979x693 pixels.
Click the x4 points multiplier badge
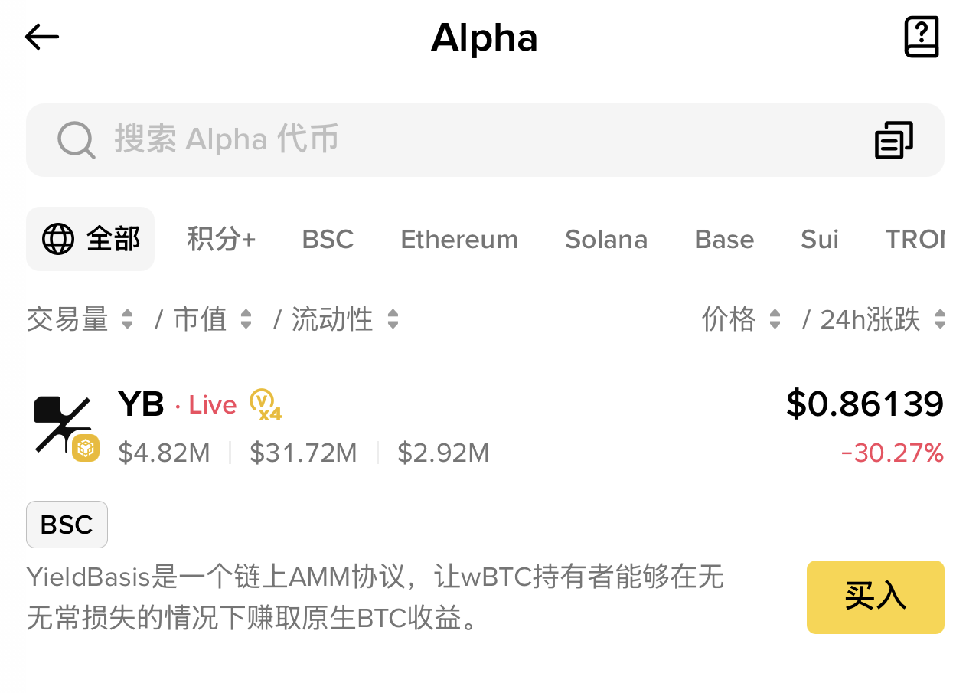[x=266, y=405]
